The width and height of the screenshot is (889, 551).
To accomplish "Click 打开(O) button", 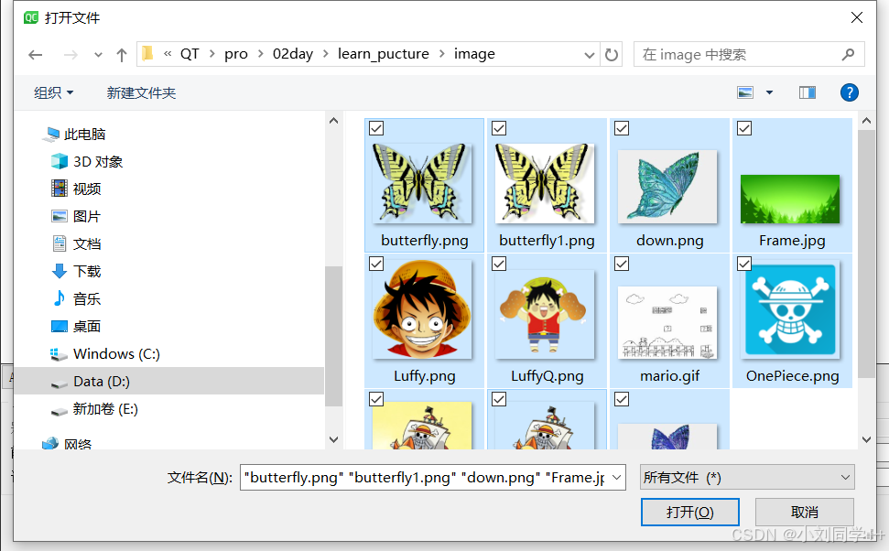I will click(x=690, y=512).
